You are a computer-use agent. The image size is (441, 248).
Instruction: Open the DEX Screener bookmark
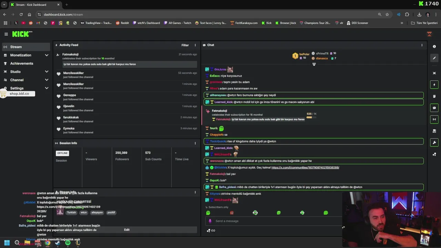[358, 23]
